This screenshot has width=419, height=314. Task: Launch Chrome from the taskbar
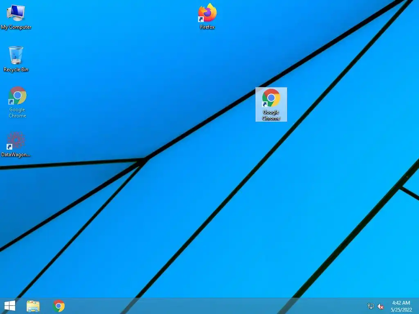coord(59,306)
